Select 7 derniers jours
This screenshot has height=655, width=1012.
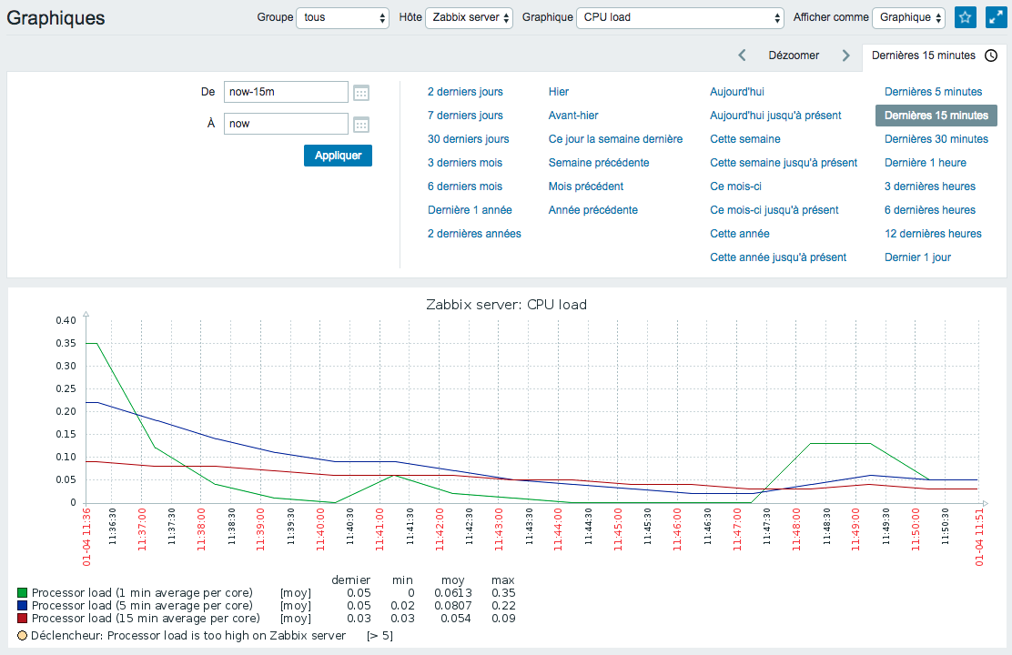[x=465, y=116]
